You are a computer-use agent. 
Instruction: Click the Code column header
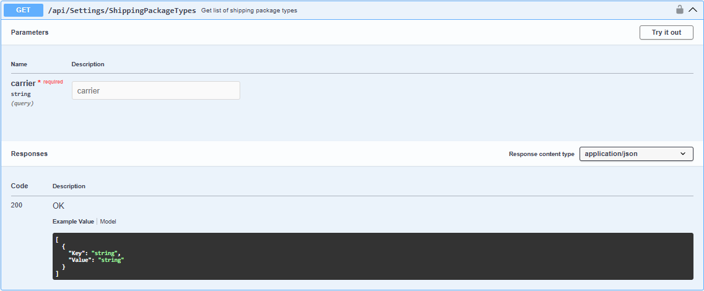20,186
